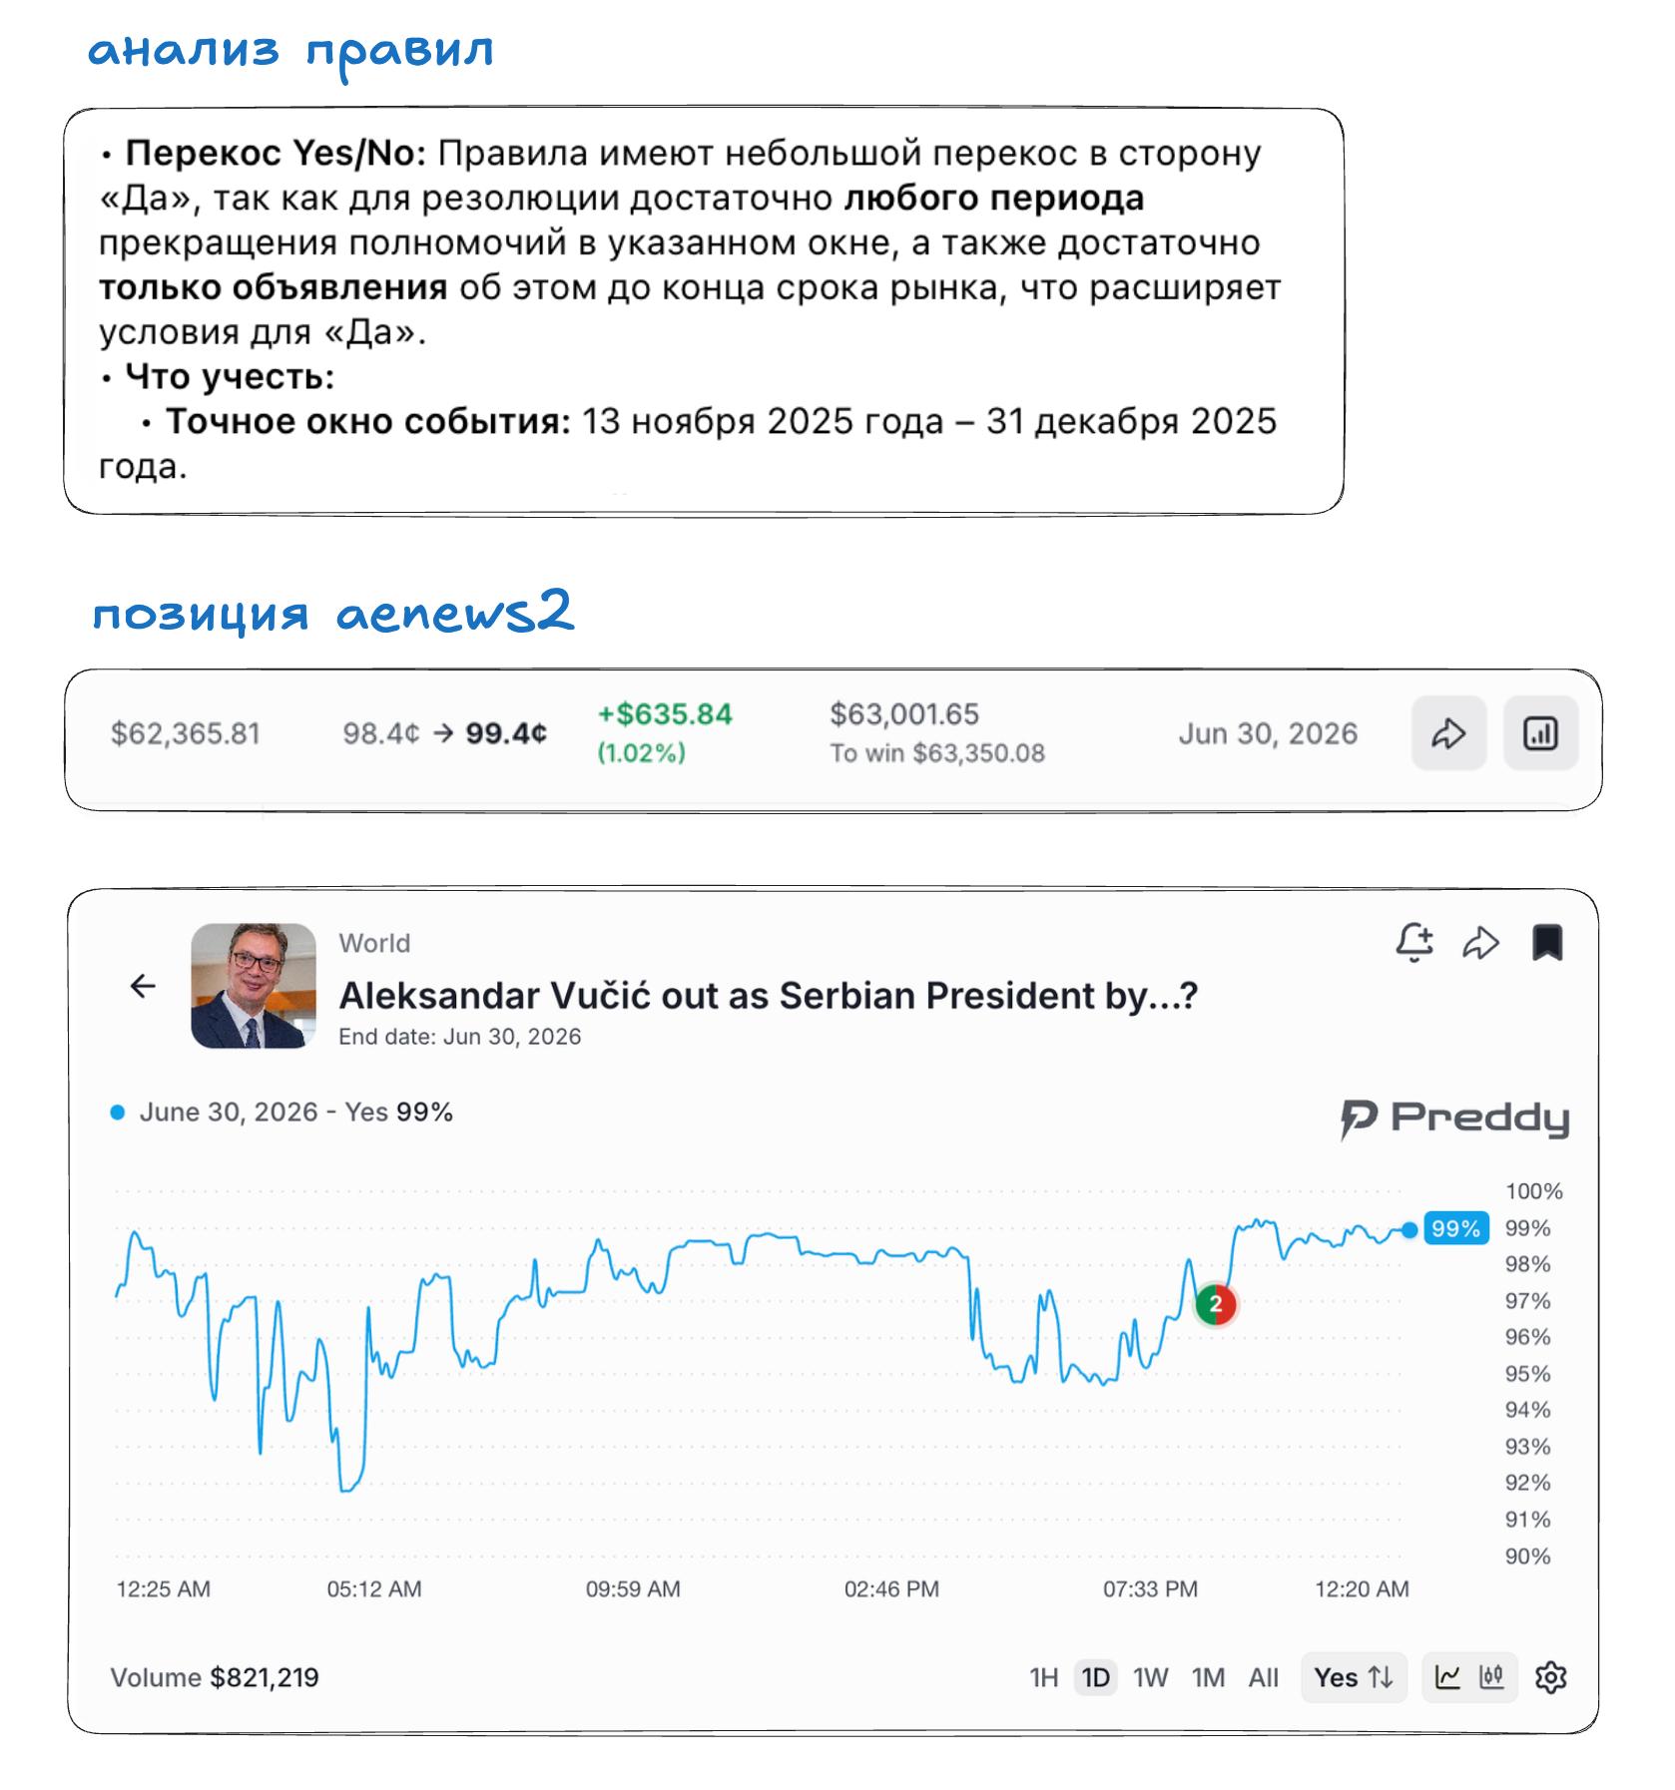The height and width of the screenshot is (1790, 1675).
Task: Select the 1H timeframe
Action: tap(1043, 1677)
